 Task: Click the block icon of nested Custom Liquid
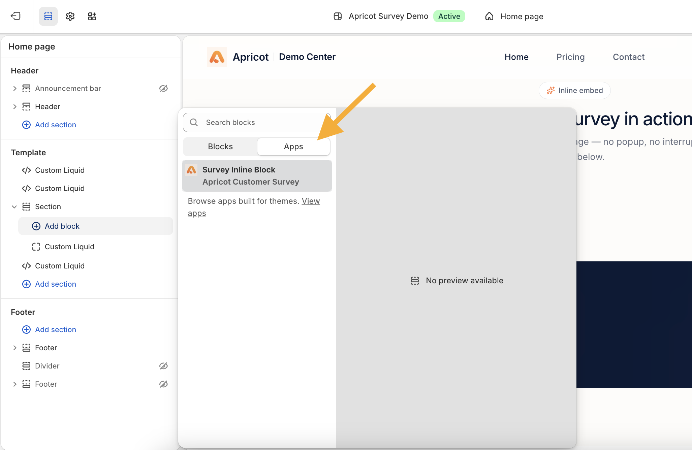(x=36, y=247)
